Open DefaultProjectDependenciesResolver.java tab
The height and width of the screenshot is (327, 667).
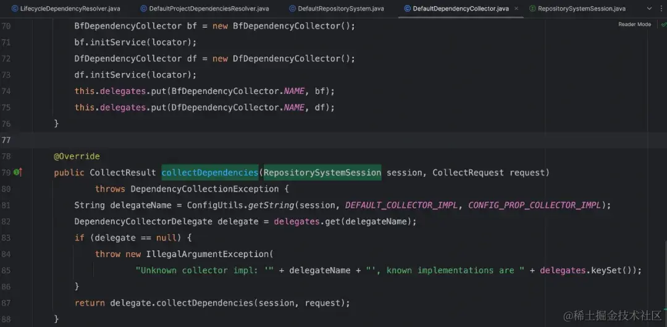click(204, 9)
